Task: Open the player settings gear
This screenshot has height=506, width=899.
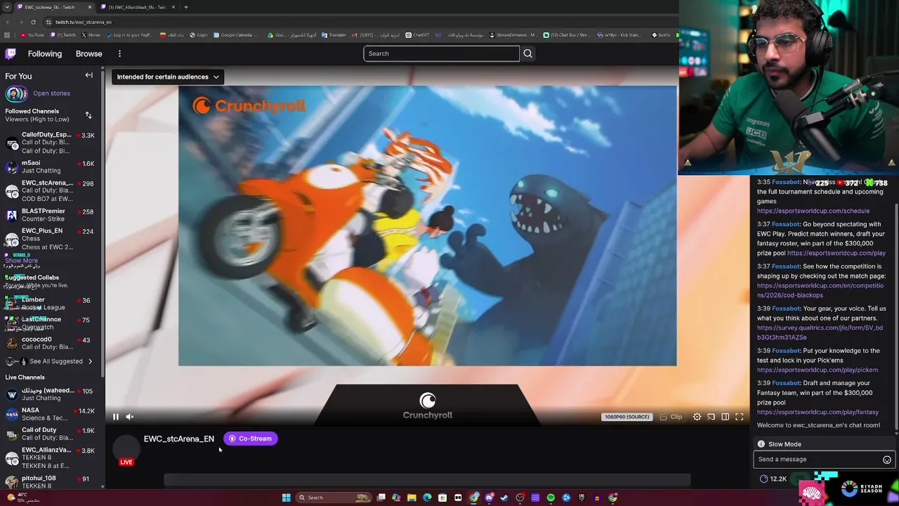Action: 697,417
